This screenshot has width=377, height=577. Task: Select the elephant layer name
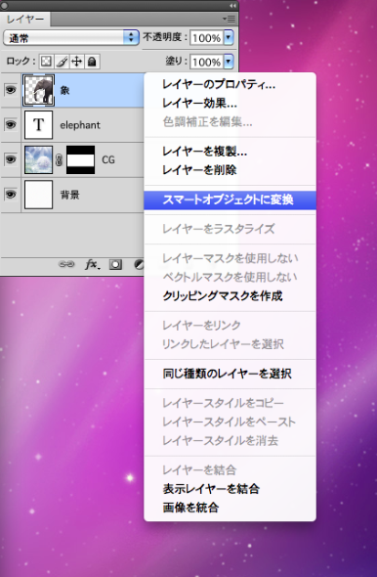pos(80,125)
